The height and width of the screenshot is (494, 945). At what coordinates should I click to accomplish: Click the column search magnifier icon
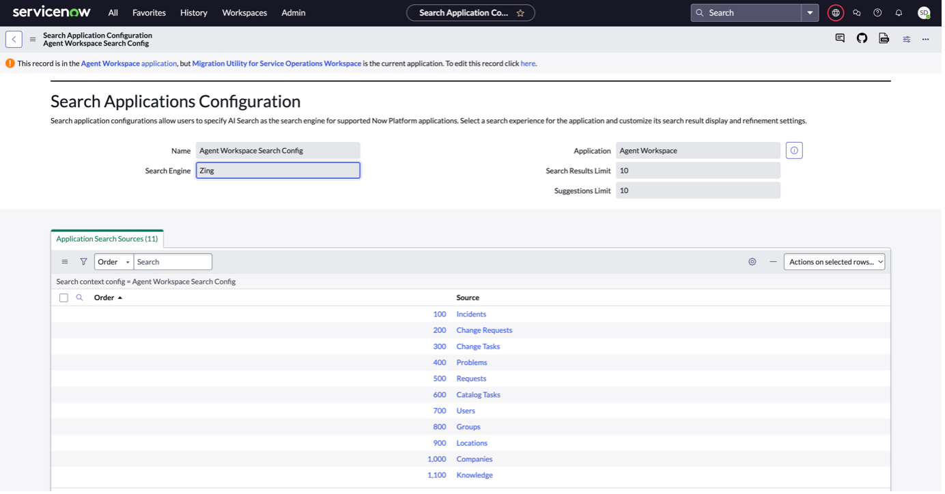(x=80, y=299)
